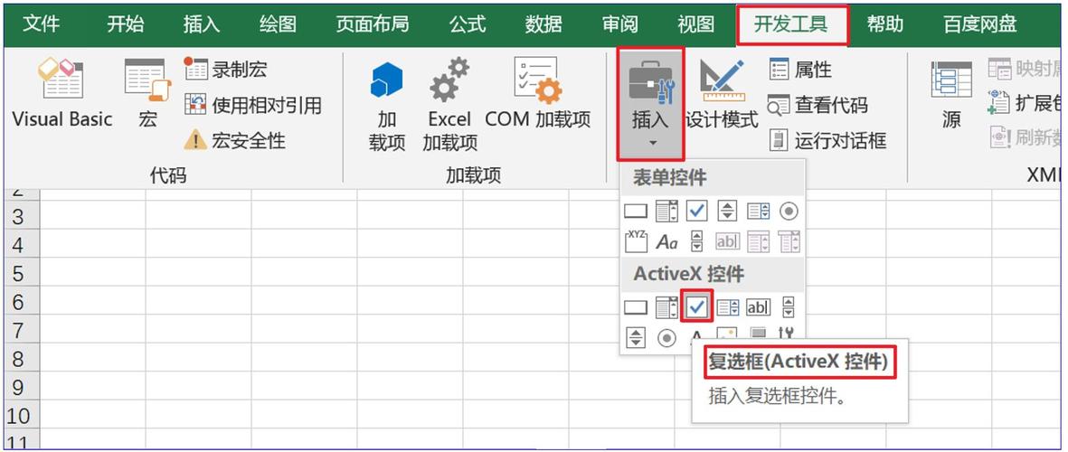Switch to the 帮助 tab

click(x=885, y=25)
